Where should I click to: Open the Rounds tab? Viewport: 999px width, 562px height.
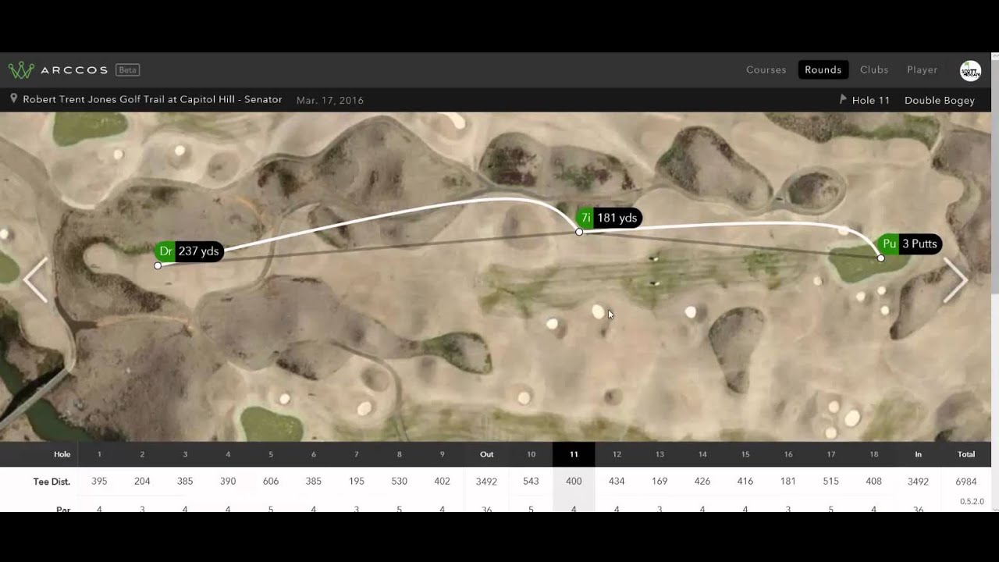[x=823, y=70]
